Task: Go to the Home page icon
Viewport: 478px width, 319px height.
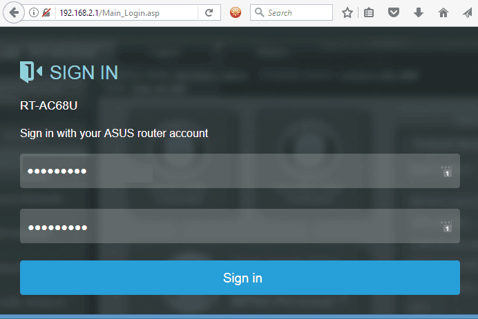Action: pyautogui.click(x=443, y=13)
